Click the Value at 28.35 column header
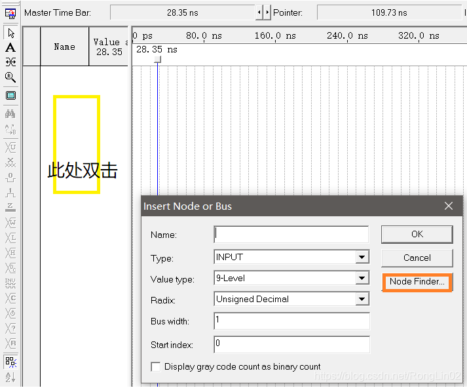 tap(109, 47)
